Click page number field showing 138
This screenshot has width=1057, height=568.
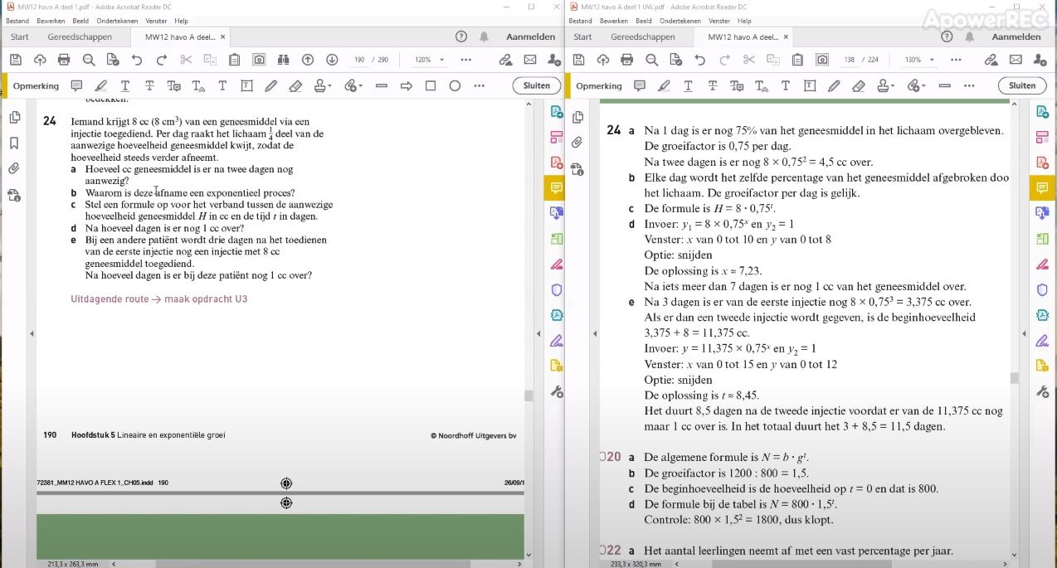pyautogui.click(x=848, y=60)
